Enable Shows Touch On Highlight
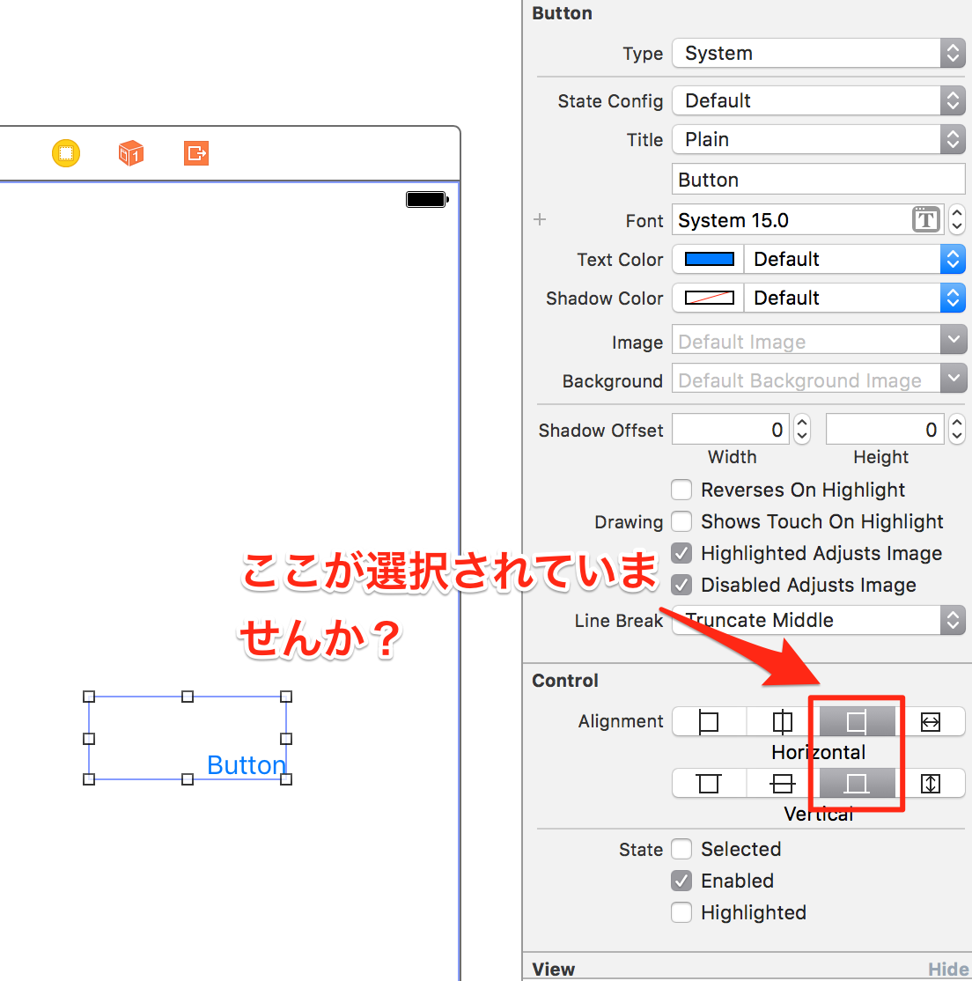Image resolution: width=972 pixels, height=981 pixels. coord(681,521)
